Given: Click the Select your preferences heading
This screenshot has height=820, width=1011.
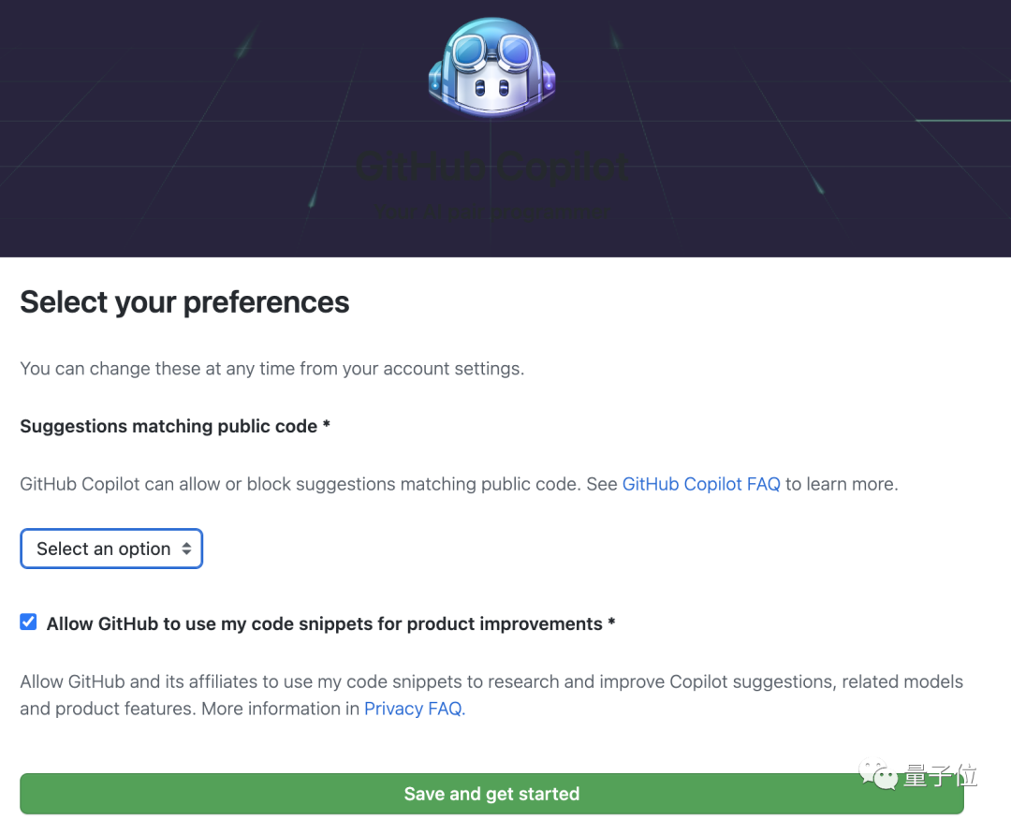Looking at the screenshot, I should point(183,301).
